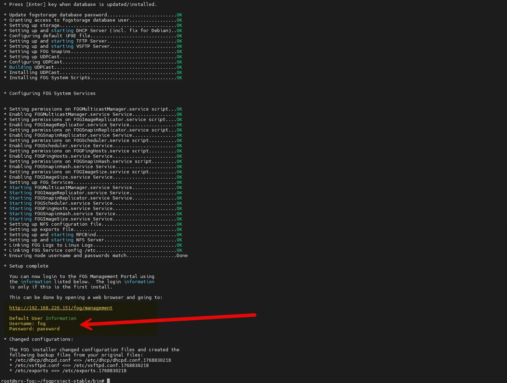Click the highlighted 'Building' word for UDPCast
507x383 pixels.
click(20, 67)
